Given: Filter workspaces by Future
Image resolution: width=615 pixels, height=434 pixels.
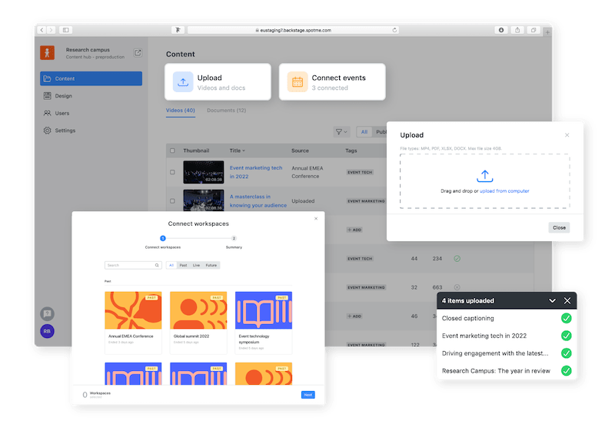Looking at the screenshot, I should [211, 266].
